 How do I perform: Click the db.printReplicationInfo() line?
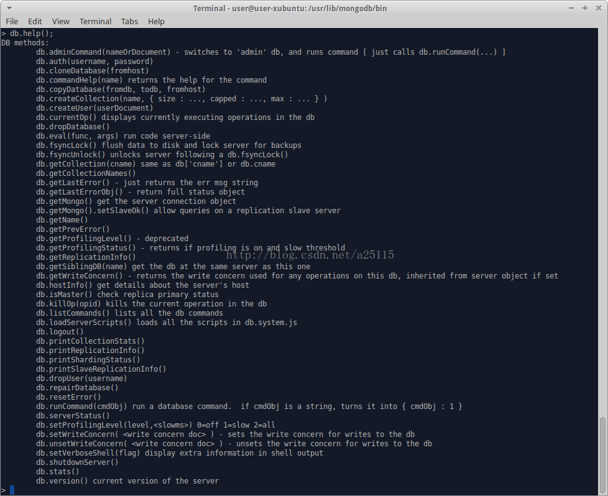90,350
